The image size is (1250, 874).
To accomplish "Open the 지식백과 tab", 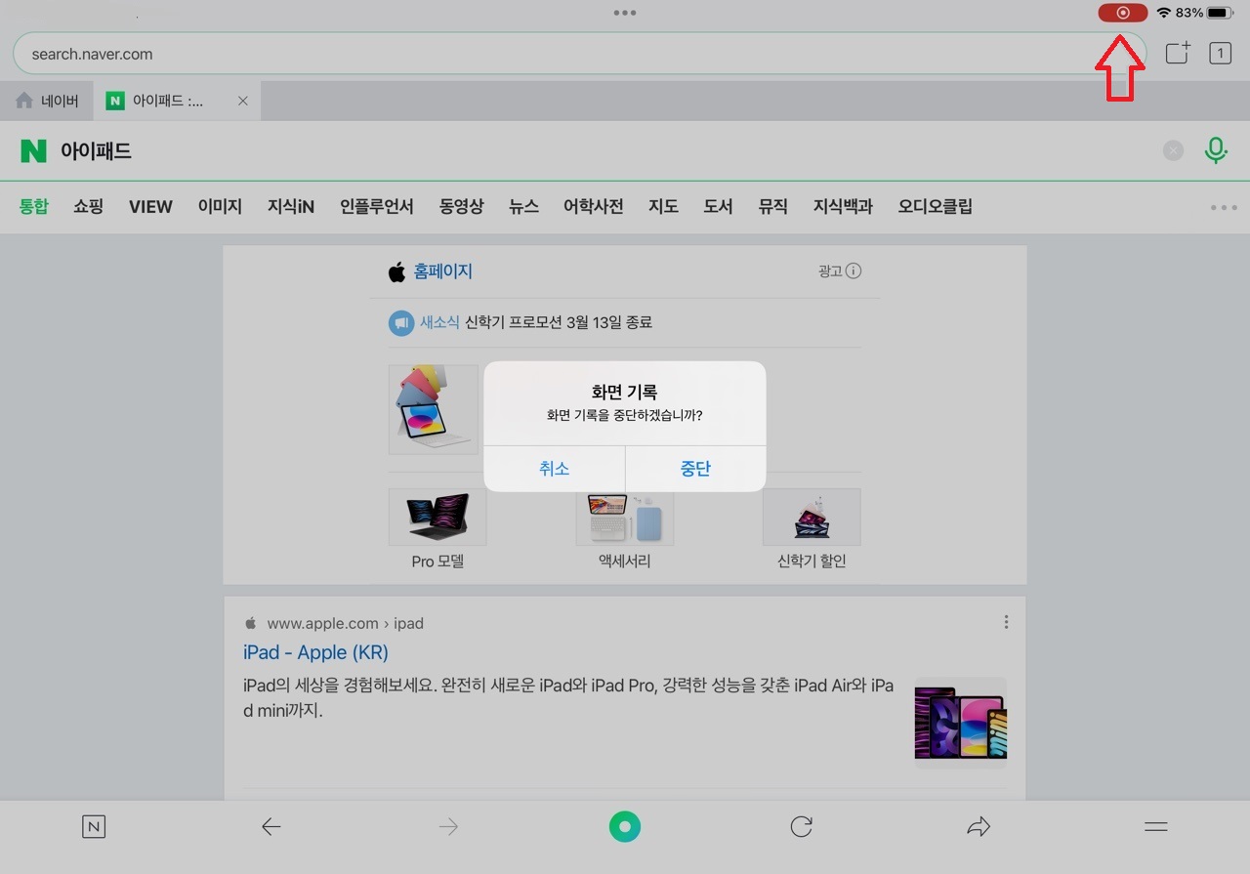I will pyautogui.click(x=843, y=206).
